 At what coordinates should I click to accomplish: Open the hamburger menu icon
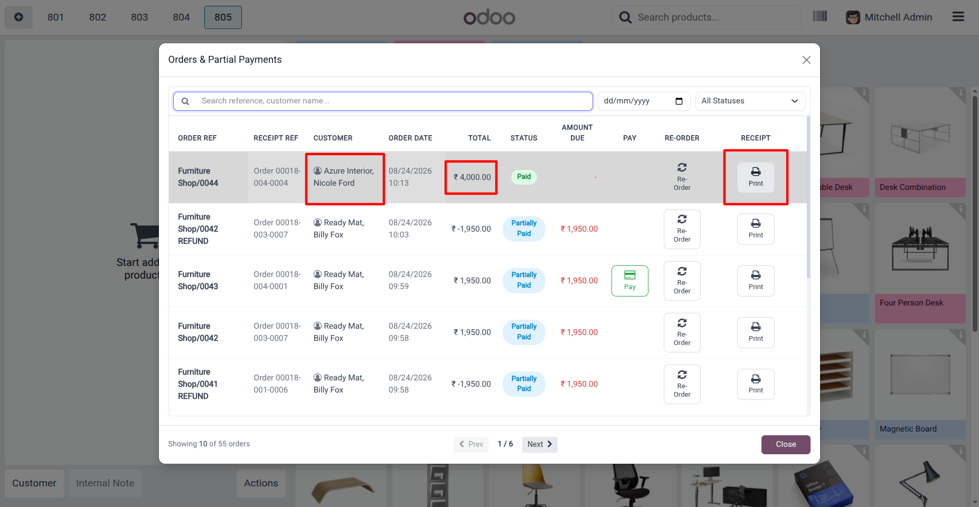pos(958,17)
